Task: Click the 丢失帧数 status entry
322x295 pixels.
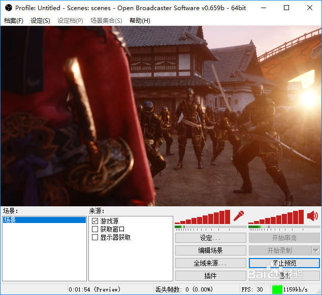Action: click(x=184, y=289)
